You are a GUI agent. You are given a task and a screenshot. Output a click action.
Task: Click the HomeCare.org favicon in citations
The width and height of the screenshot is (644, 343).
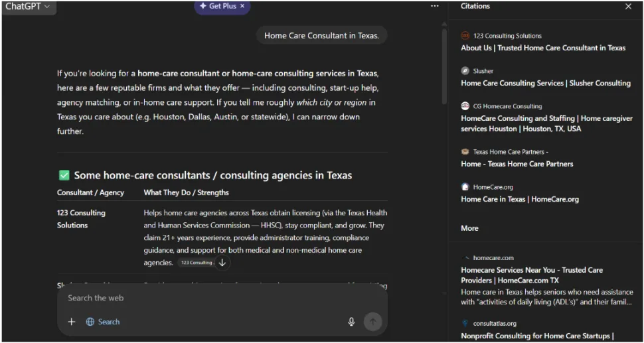pos(465,187)
